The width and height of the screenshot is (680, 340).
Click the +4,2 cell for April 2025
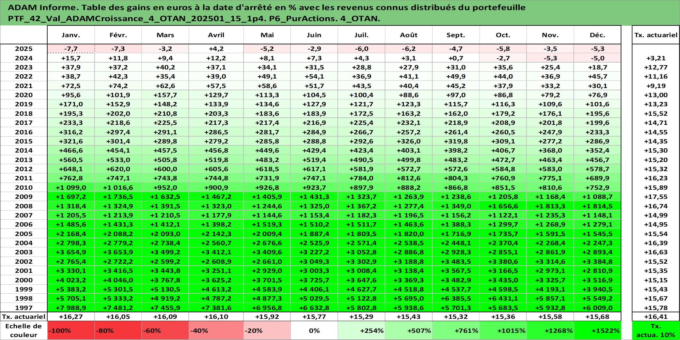click(x=216, y=49)
